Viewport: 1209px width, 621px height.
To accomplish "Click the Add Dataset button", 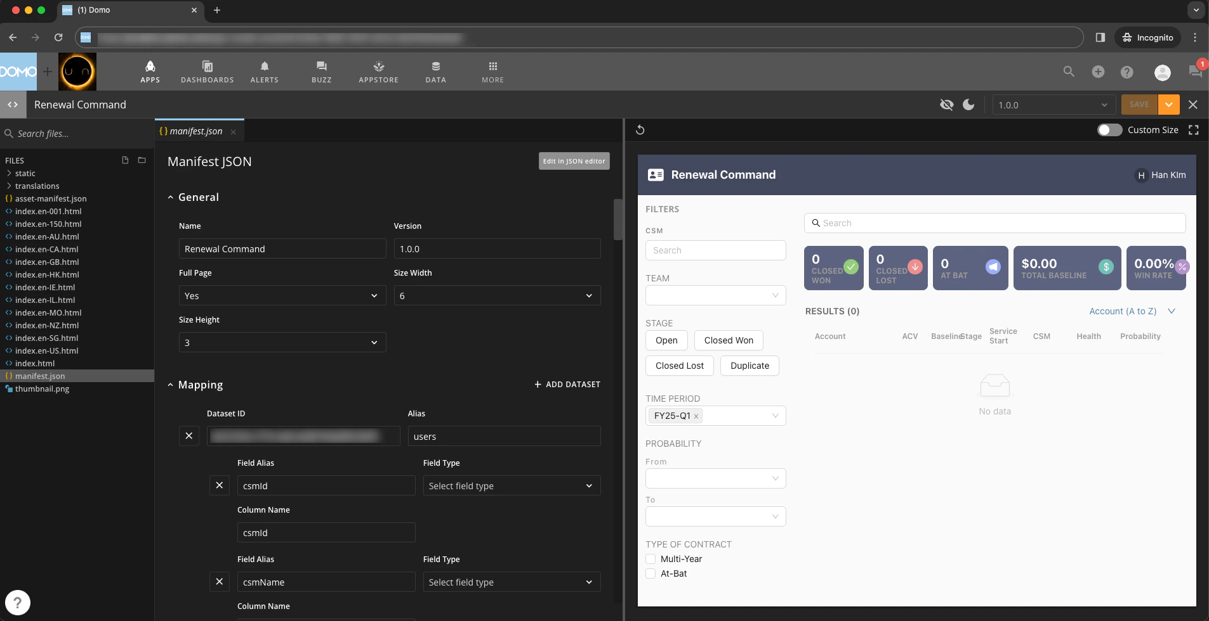I will (x=567, y=385).
